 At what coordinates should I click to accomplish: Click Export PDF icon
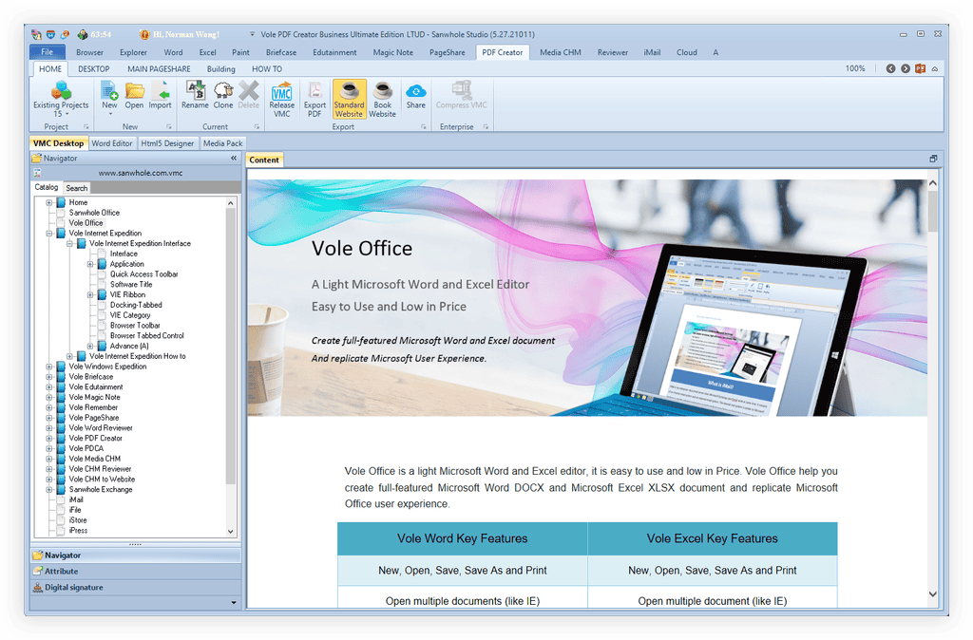pos(315,90)
